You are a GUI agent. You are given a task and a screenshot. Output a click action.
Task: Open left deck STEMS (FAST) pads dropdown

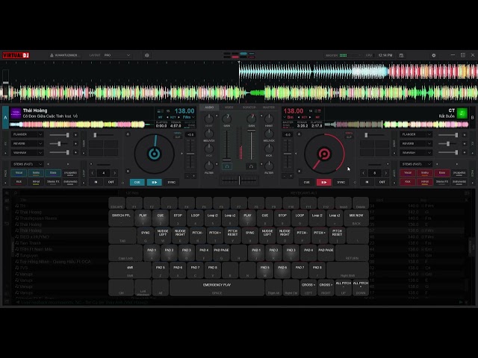pos(27,164)
